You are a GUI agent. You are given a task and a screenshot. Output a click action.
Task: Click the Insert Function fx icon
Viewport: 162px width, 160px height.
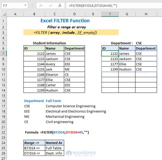(x=60, y=5)
